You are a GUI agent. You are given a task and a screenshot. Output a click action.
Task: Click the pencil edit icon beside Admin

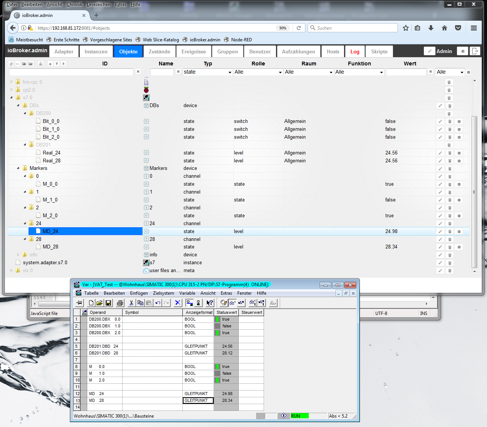coord(429,51)
